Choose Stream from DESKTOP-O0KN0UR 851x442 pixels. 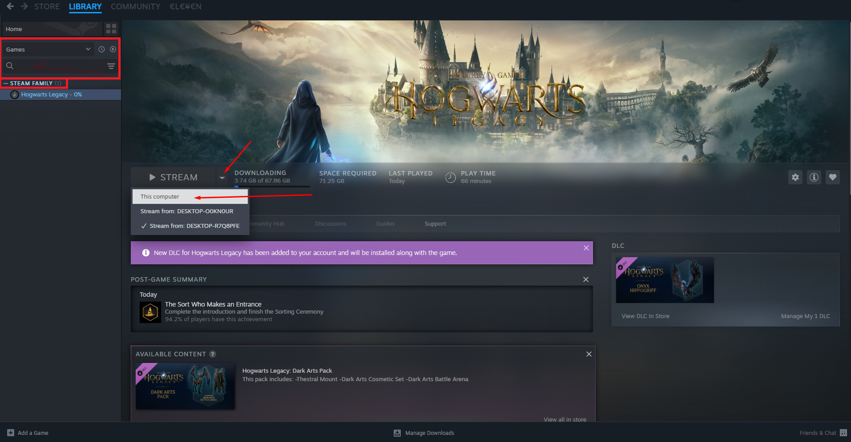[190, 211]
